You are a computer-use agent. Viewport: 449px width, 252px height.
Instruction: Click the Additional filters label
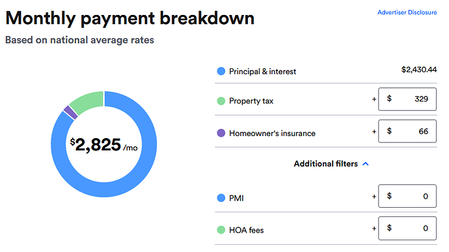pyautogui.click(x=325, y=163)
